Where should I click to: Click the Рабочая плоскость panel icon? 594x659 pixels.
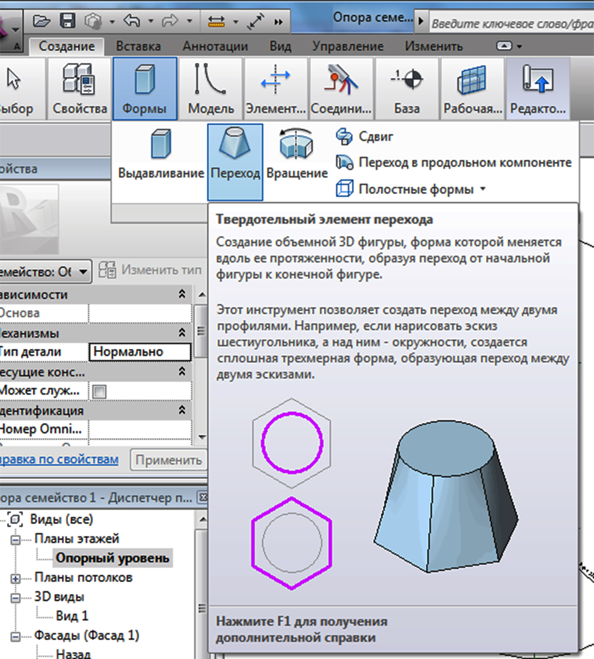tap(472, 89)
